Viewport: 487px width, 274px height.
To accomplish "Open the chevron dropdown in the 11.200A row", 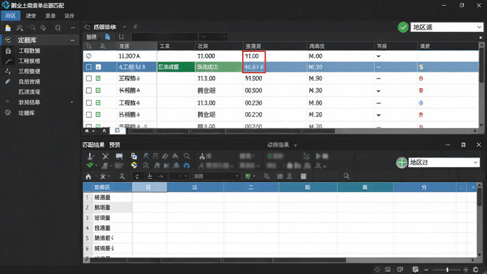I will click(x=378, y=56).
